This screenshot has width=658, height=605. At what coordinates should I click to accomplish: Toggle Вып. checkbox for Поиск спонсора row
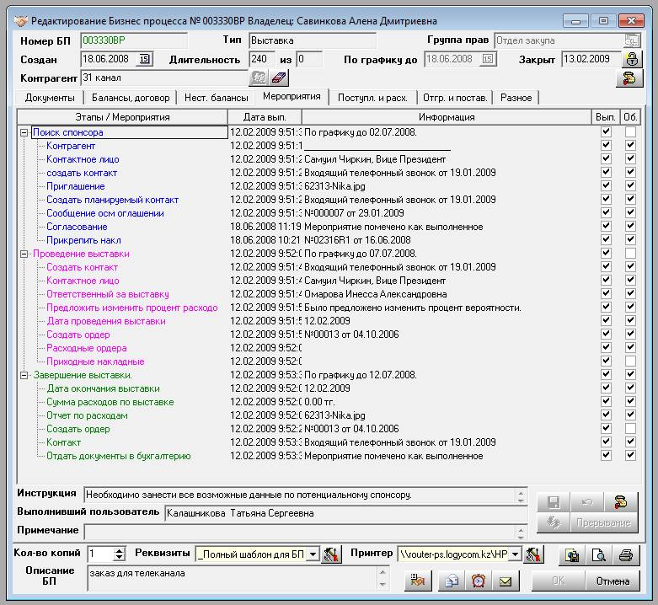pyautogui.click(x=606, y=131)
